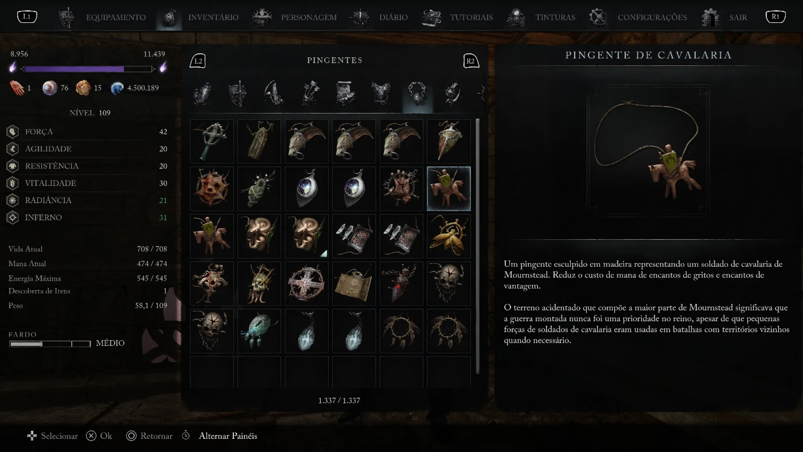Select the green cross pendant item
Image resolution: width=803 pixels, height=452 pixels.
coord(212,141)
